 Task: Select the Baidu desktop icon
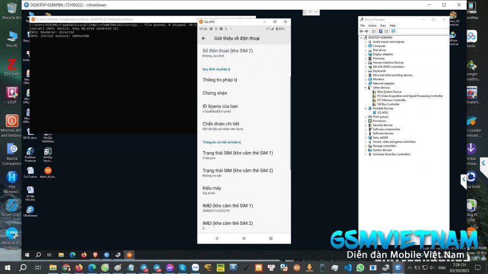coord(471,39)
